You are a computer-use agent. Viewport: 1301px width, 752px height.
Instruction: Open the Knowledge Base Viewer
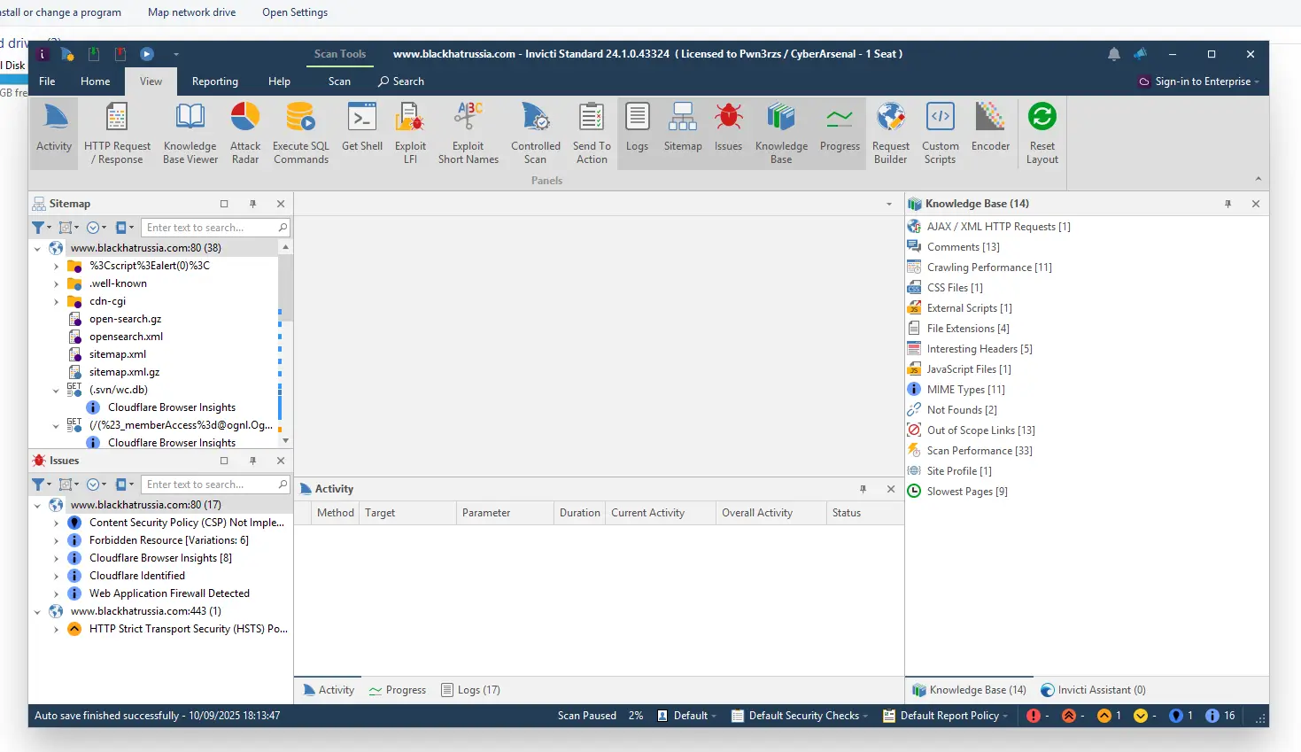coord(190,133)
